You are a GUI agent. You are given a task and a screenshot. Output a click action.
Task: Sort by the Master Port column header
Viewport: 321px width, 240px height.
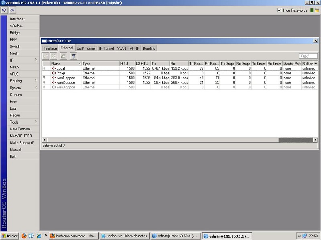click(x=292, y=64)
